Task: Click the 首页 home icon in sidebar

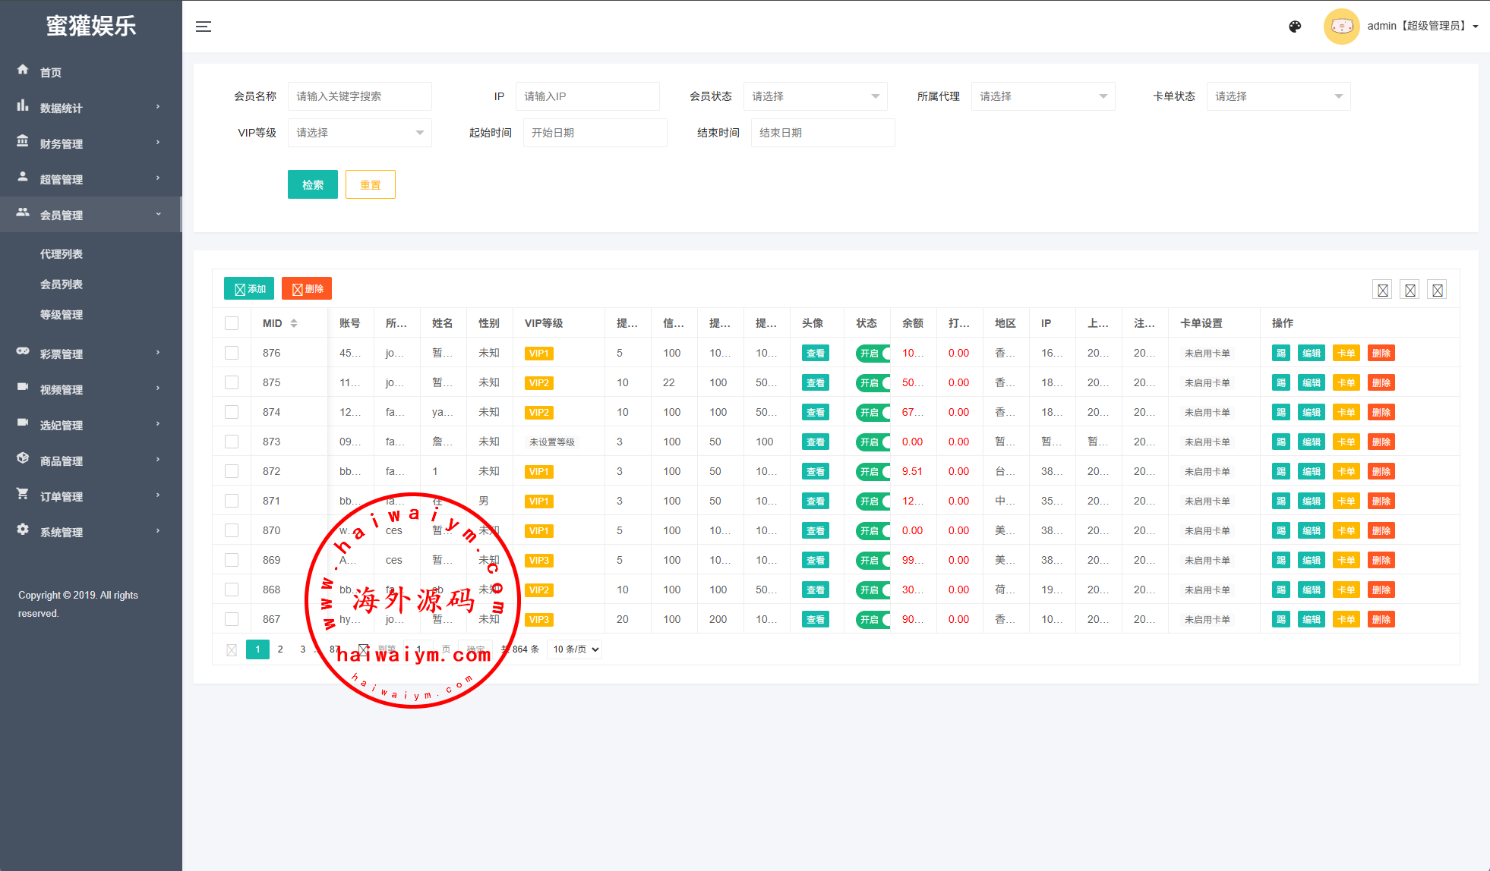Action: coord(23,70)
